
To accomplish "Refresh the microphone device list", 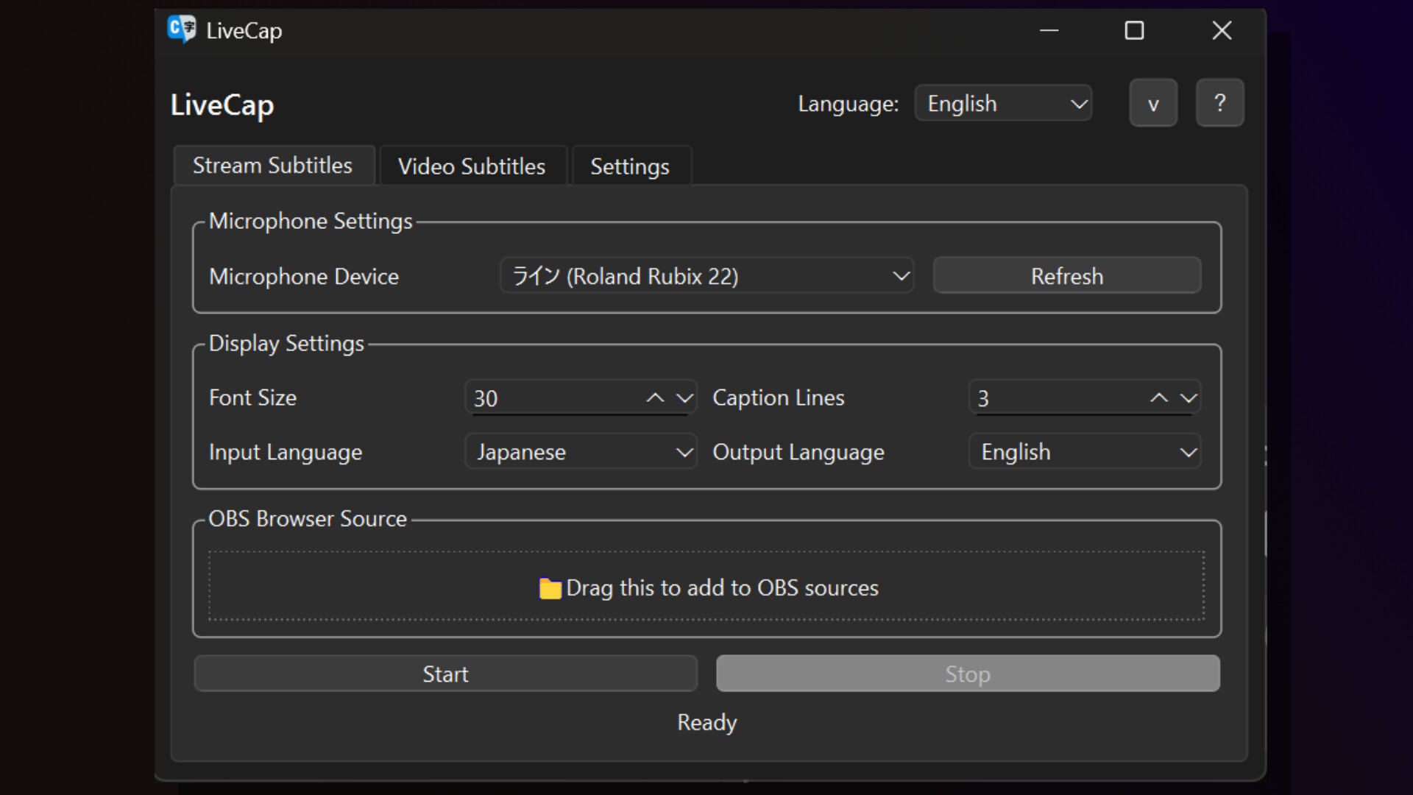I will click(1067, 276).
